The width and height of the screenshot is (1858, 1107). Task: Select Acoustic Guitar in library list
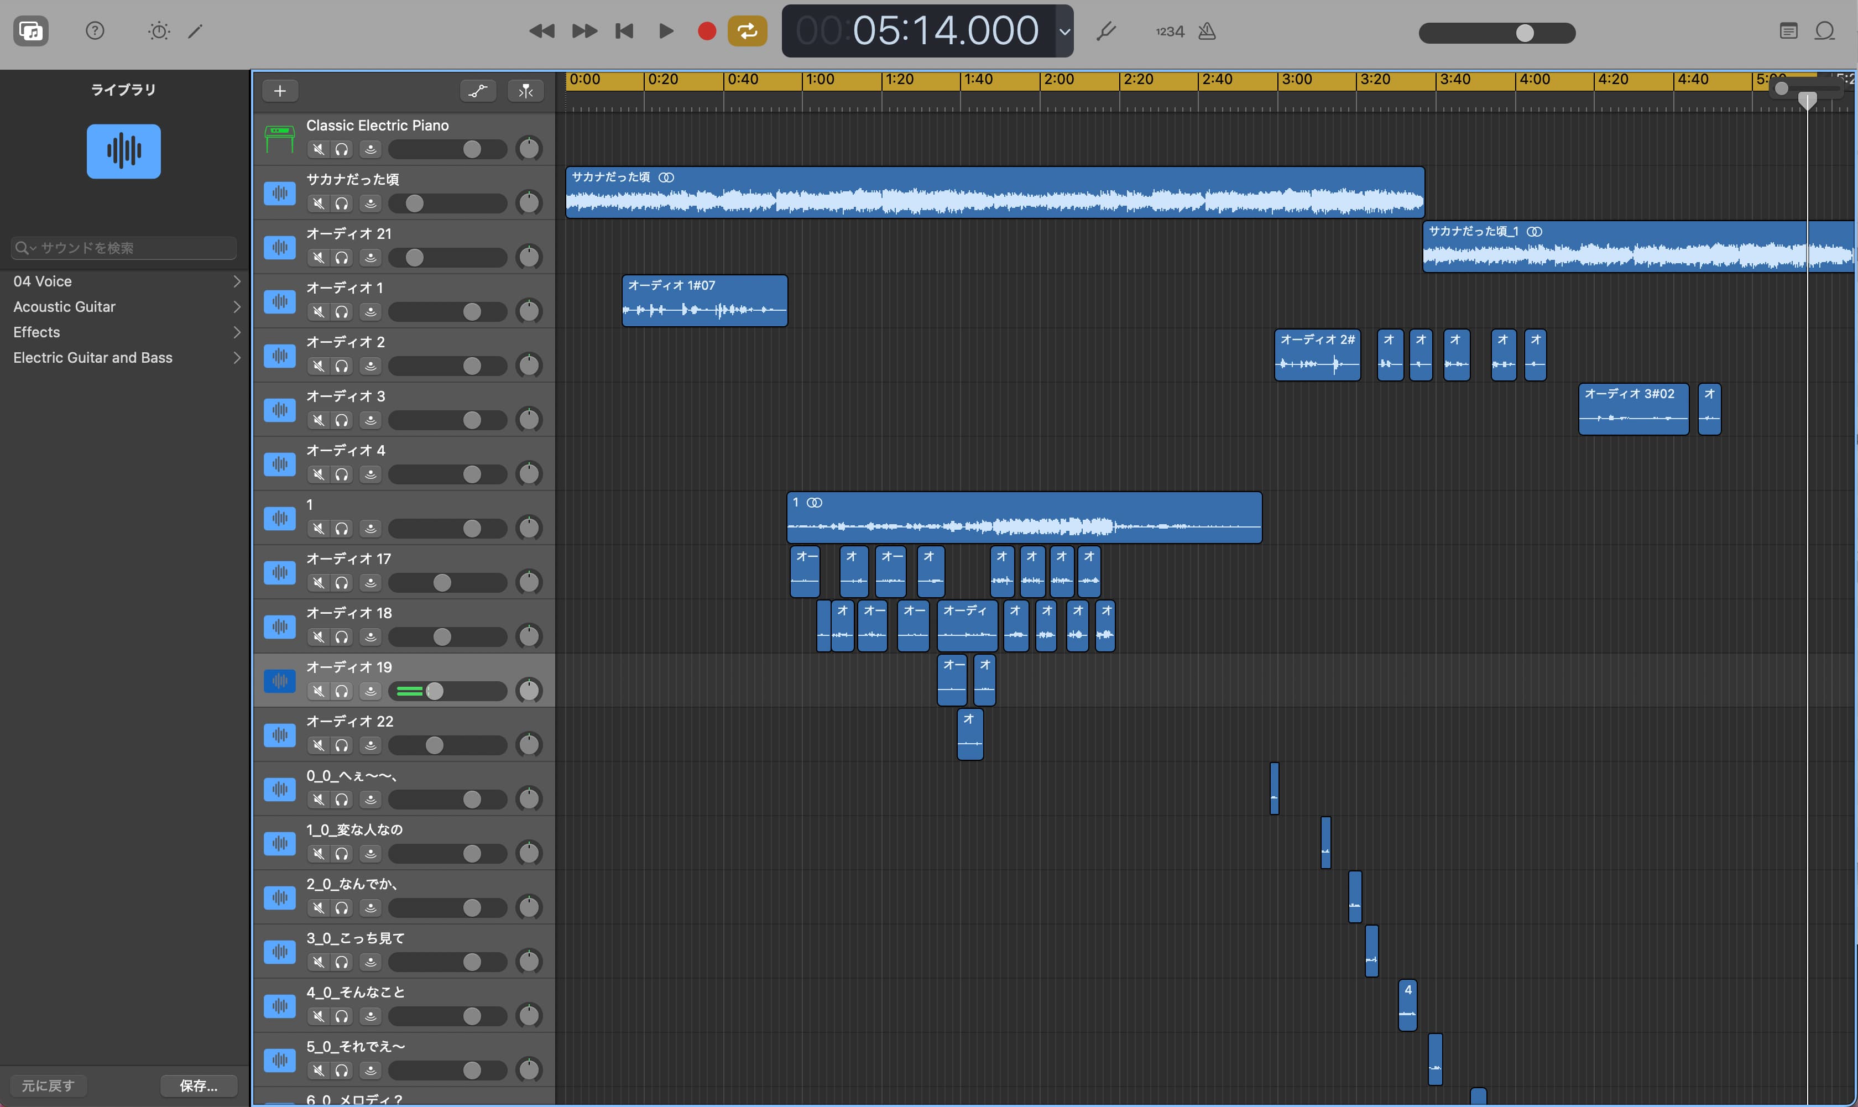tap(65, 306)
